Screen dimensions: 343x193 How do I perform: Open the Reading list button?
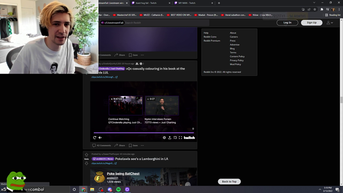(x=333, y=15)
